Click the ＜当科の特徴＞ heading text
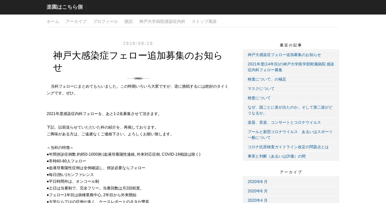This screenshot has width=386, height=203. pyautogui.click(x=60, y=148)
